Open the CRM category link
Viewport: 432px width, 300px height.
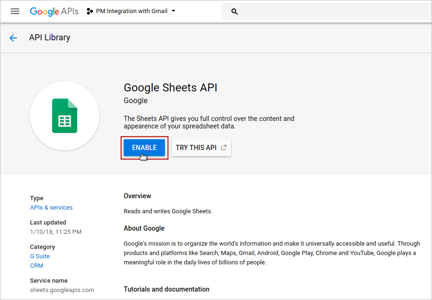[37, 266]
